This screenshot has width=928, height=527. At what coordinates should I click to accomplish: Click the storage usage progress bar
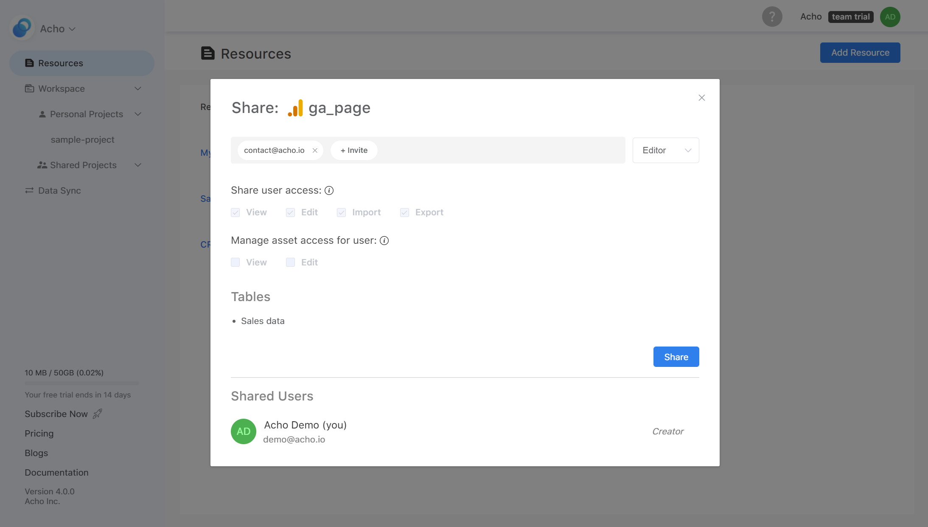[x=81, y=383]
